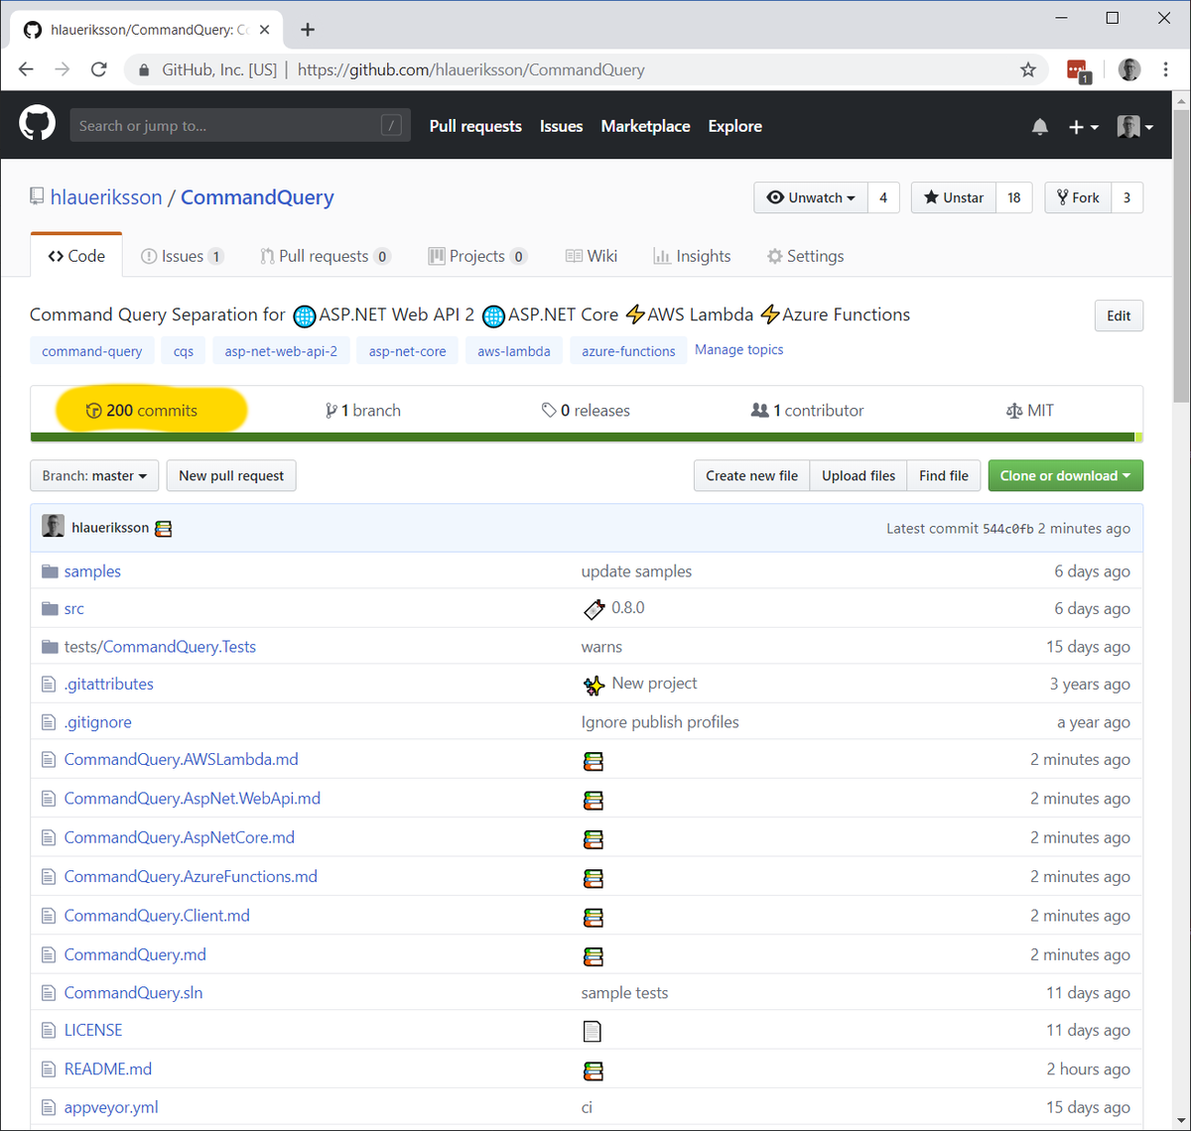Open the azure-functions topic tag
The image size is (1191, 1131).
628,351
